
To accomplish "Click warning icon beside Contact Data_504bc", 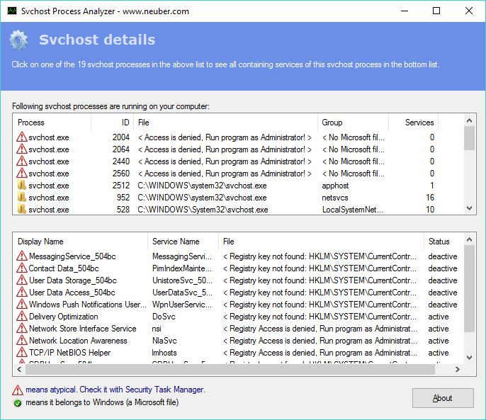I will [22, 268].
